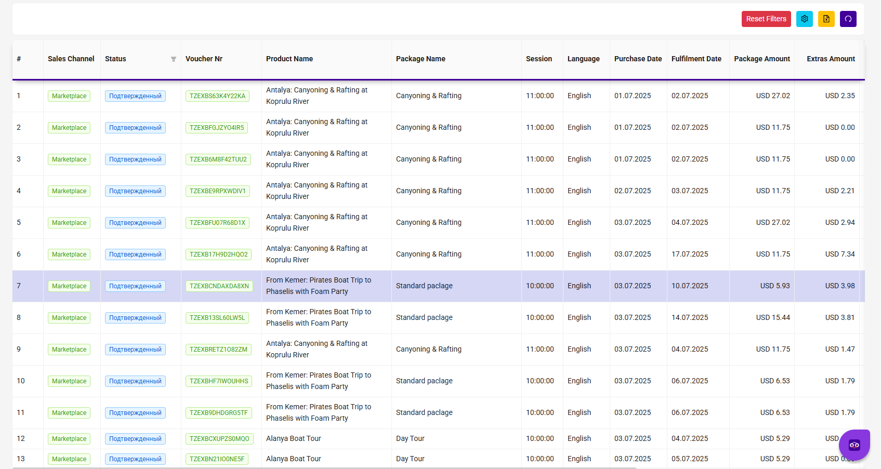Viewport: 881px width, 469px height.
Task: Open table settings via the gear icon
Action: click(804, 19)
